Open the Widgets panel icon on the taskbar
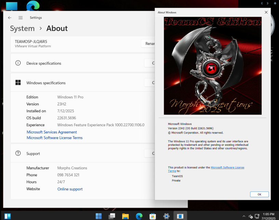Screen dimensions: 279x220 pyautogui.click(x=8, y=216)
